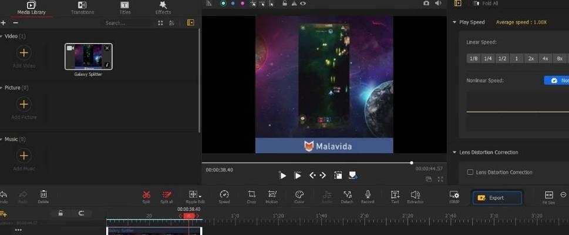Image resolution: width=569 pixels, height=235 pixels.
Task: Open the Transitions tab
Action: (x=82, y=8)
